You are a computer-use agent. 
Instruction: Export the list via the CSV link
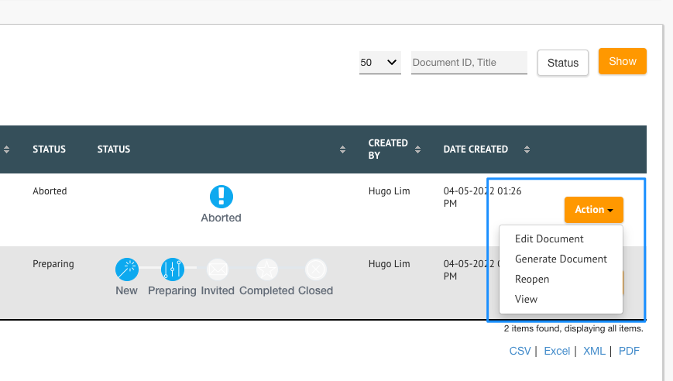point(520,351)
